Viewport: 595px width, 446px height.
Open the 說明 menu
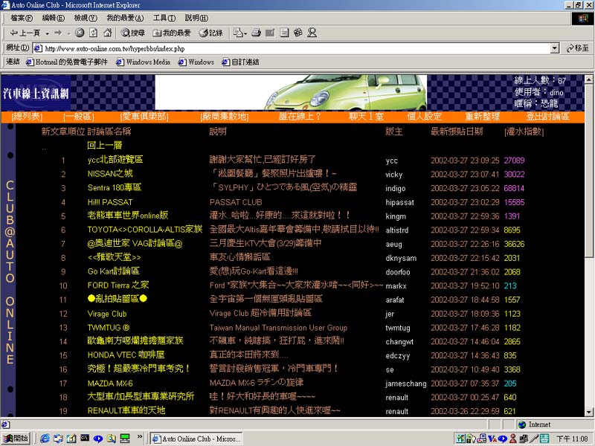tap(196, 18)
